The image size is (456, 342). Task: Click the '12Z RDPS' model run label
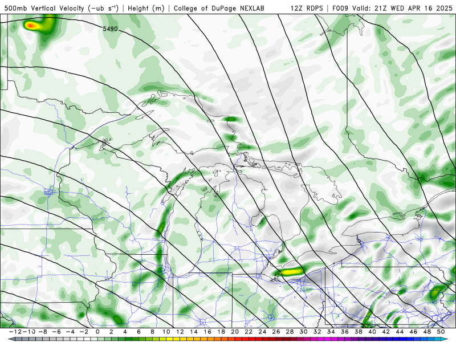[x=307, y=8]
